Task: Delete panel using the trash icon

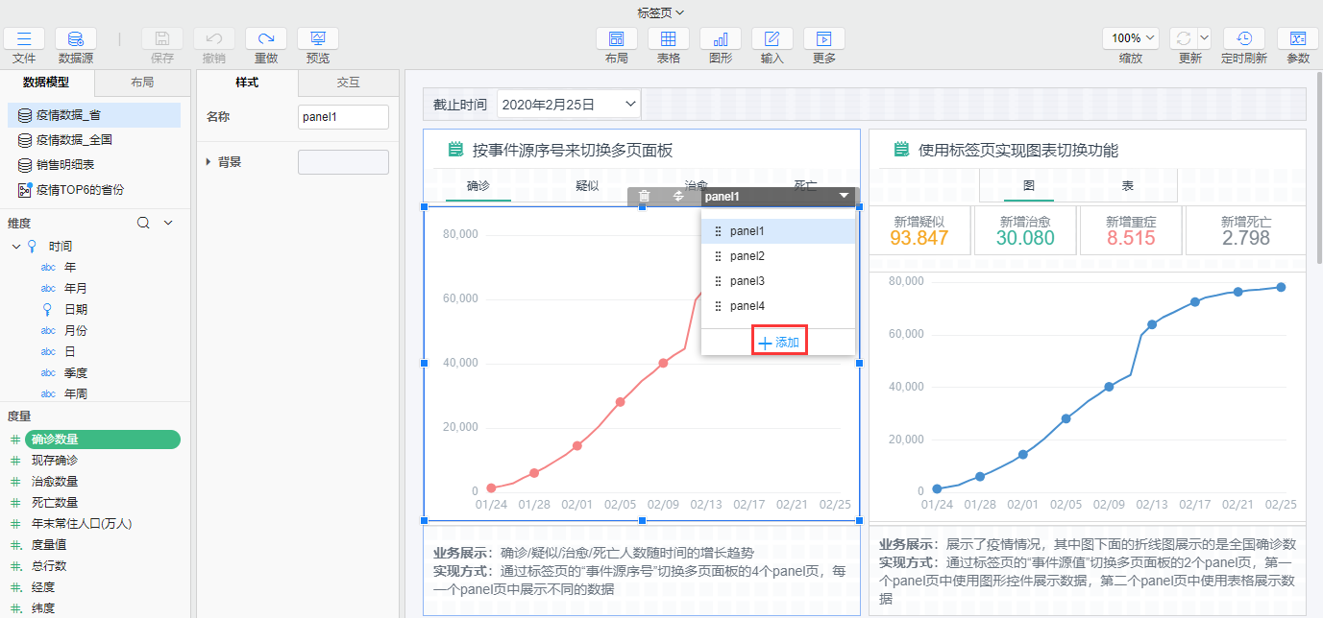Action: (645, 196)
